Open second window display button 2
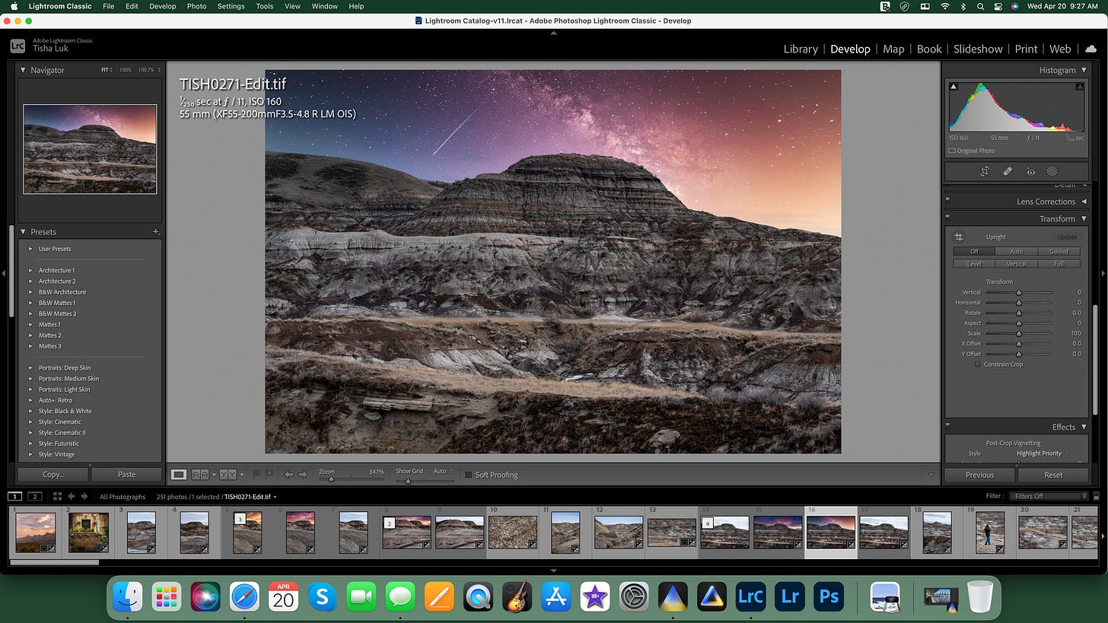Viewport: 1108px width, 623px height. [x=34, y=497]
